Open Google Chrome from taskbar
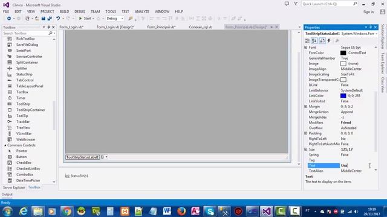The height and width of the screenshot is (217, 387). 67,212
